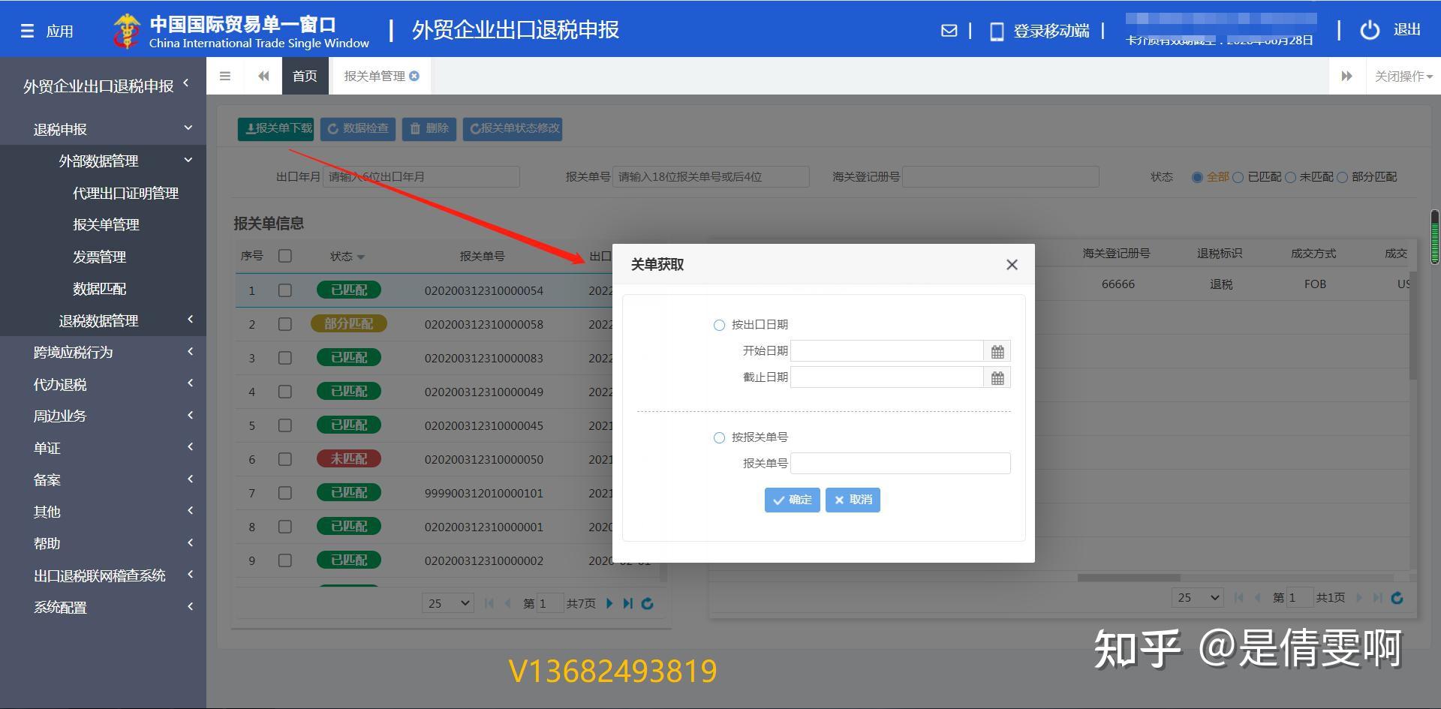The width and height of the screenshot is (1441, 709).
Task: Open the mail envelope icon
Action: [949, 31]
